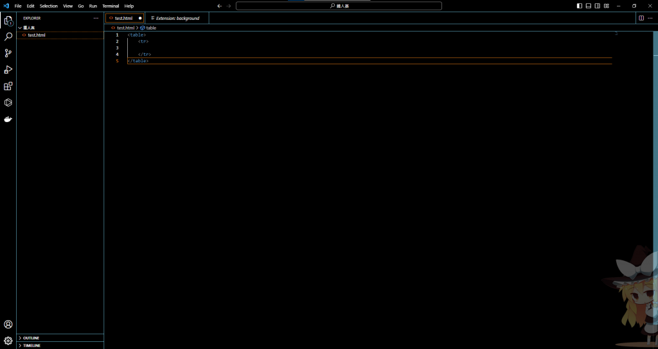This screenshot has height=349, width=658.
Task: Open Explorer Views and More Actions ellipsis
Action: (96, 19)
